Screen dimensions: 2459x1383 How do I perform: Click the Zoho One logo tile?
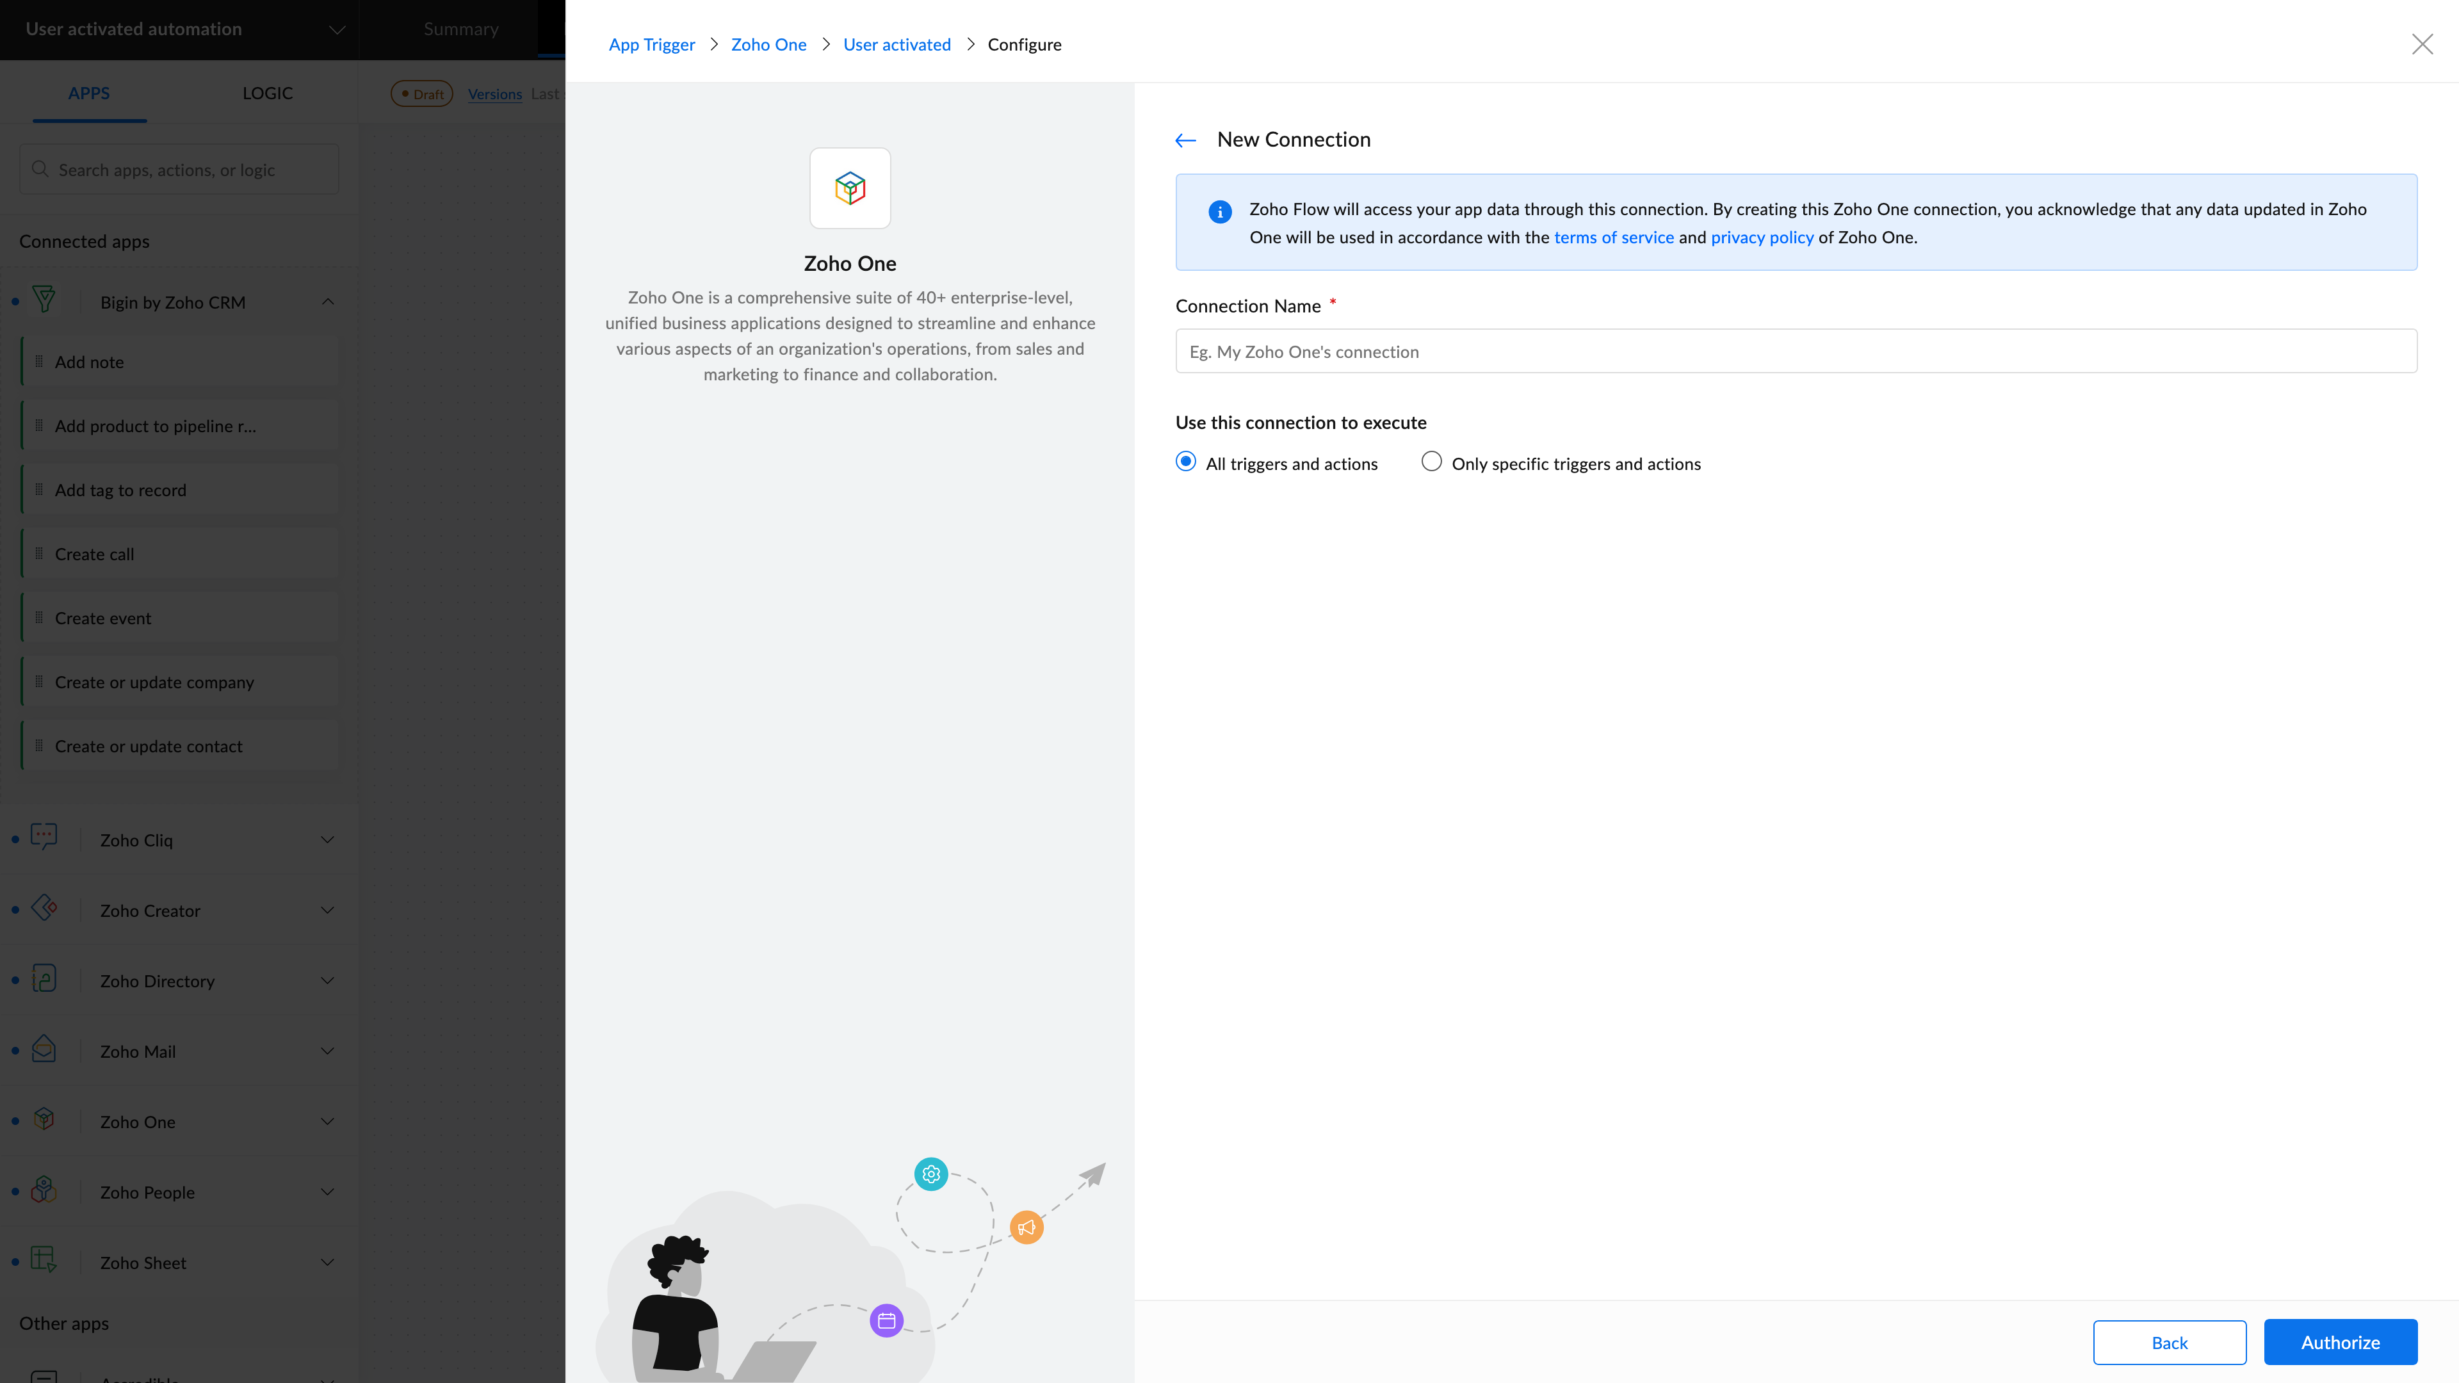pos(850,188)
